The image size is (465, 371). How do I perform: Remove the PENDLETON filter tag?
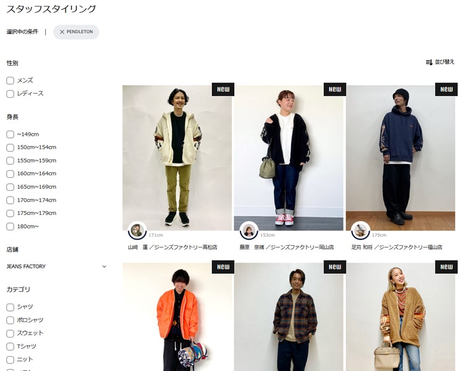[61, 32]
